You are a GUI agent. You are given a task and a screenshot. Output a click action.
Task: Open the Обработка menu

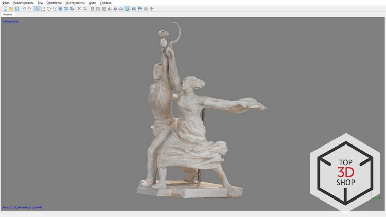click(54, 3)
